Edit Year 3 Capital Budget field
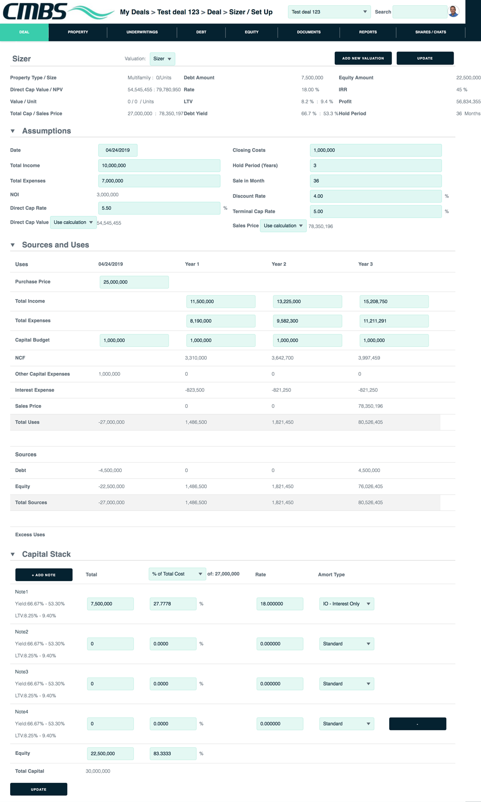Image resolution: width=481 pixels, height=802 pixels. click(394, 340)
